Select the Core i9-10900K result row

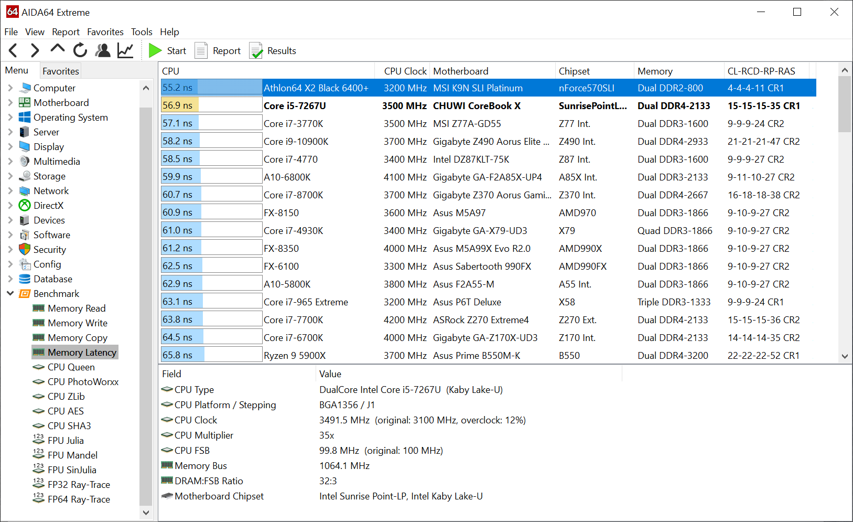click(x=488, y=141)
